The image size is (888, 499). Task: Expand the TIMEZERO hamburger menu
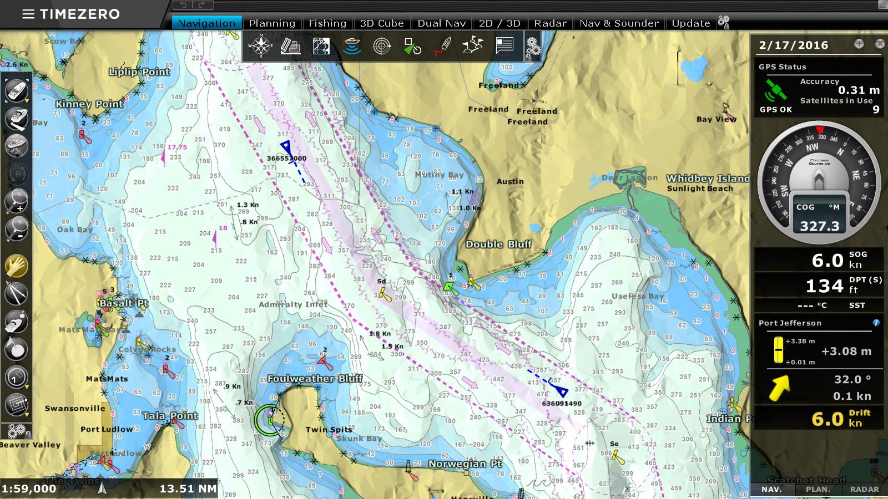[28, 14]
